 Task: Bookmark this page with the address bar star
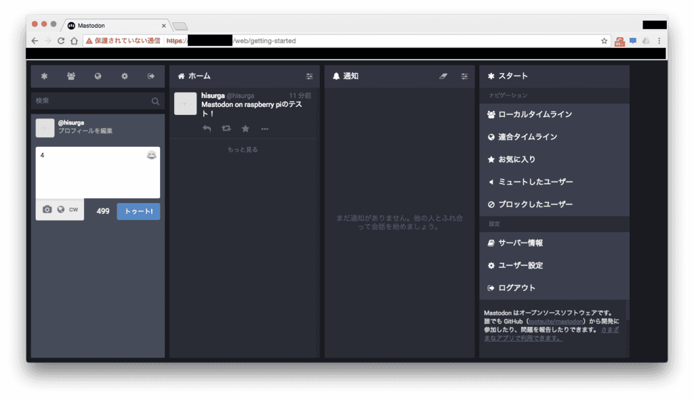coord(604,41)
